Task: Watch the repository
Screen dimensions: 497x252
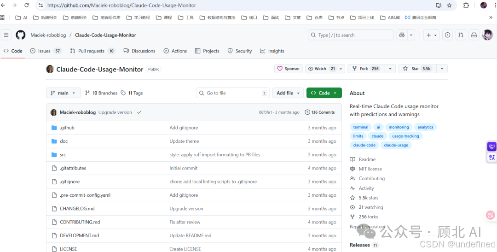Action: click(x=321, y=69)
